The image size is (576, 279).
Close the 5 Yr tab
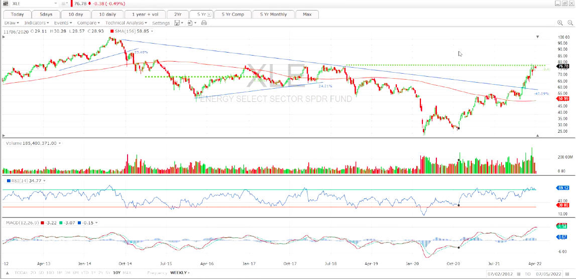[x=209, y=15]
